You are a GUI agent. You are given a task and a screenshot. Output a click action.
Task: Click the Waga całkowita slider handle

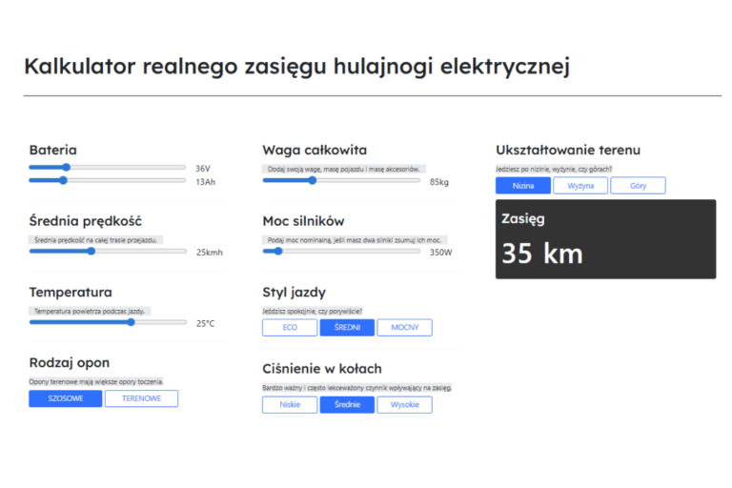tap(313, 180)
